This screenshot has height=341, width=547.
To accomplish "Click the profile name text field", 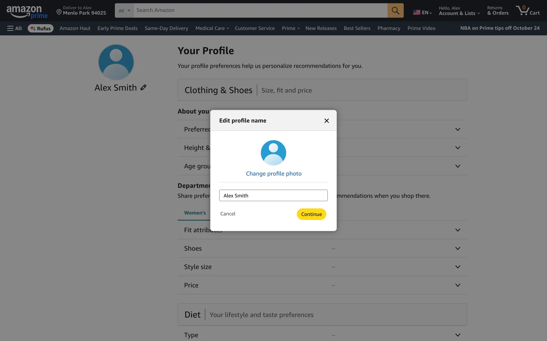I will tap(273, 196).
